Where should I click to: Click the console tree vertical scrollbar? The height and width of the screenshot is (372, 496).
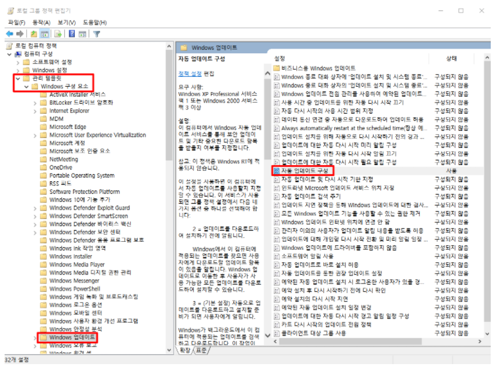pos(169,106)
